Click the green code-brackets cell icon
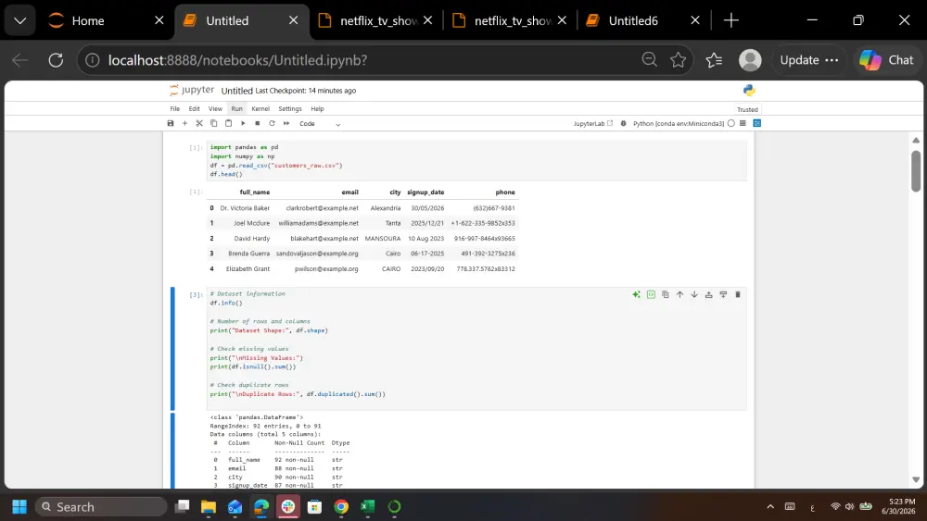Image resolution: width=927 pixels, height=521 pixels. pos(651,294)
